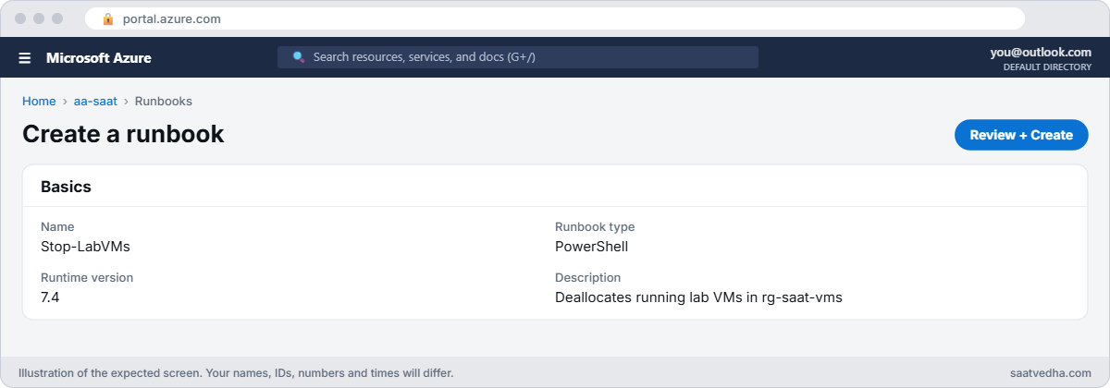Select the description text about deallocating VMs
1110x388 pixels.
698,297
